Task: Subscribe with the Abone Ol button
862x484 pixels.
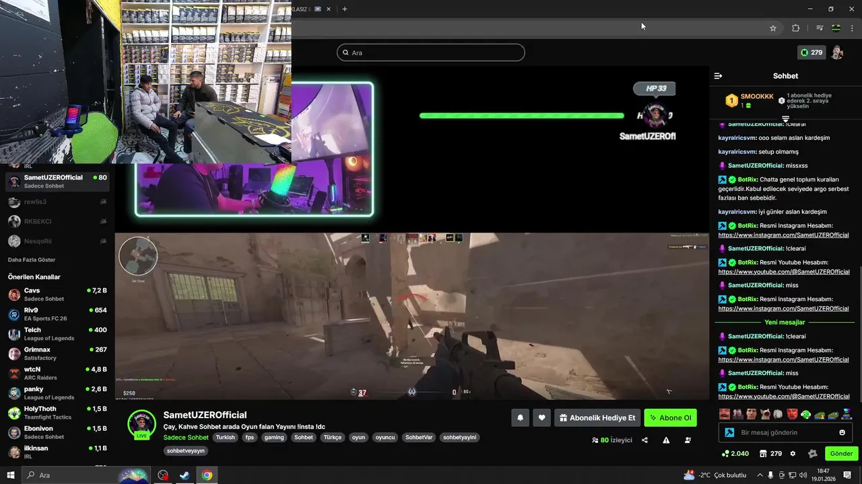Action: (x=670, y=417)
